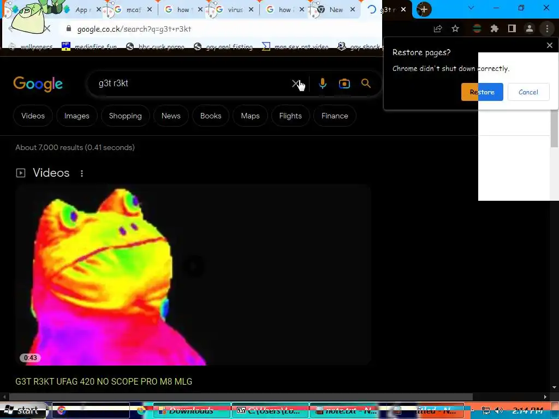
Task: Close the 'New' tab
Action: (353, 10)
